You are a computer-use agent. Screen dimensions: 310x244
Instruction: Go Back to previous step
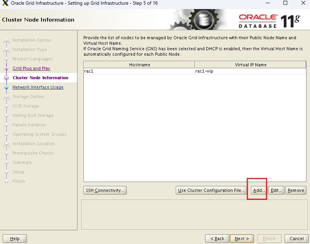pyautogui.click(x=217, y=239)
